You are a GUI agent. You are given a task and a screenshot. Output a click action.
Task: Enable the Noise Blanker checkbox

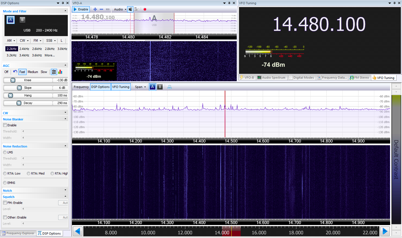click(5, 125)
